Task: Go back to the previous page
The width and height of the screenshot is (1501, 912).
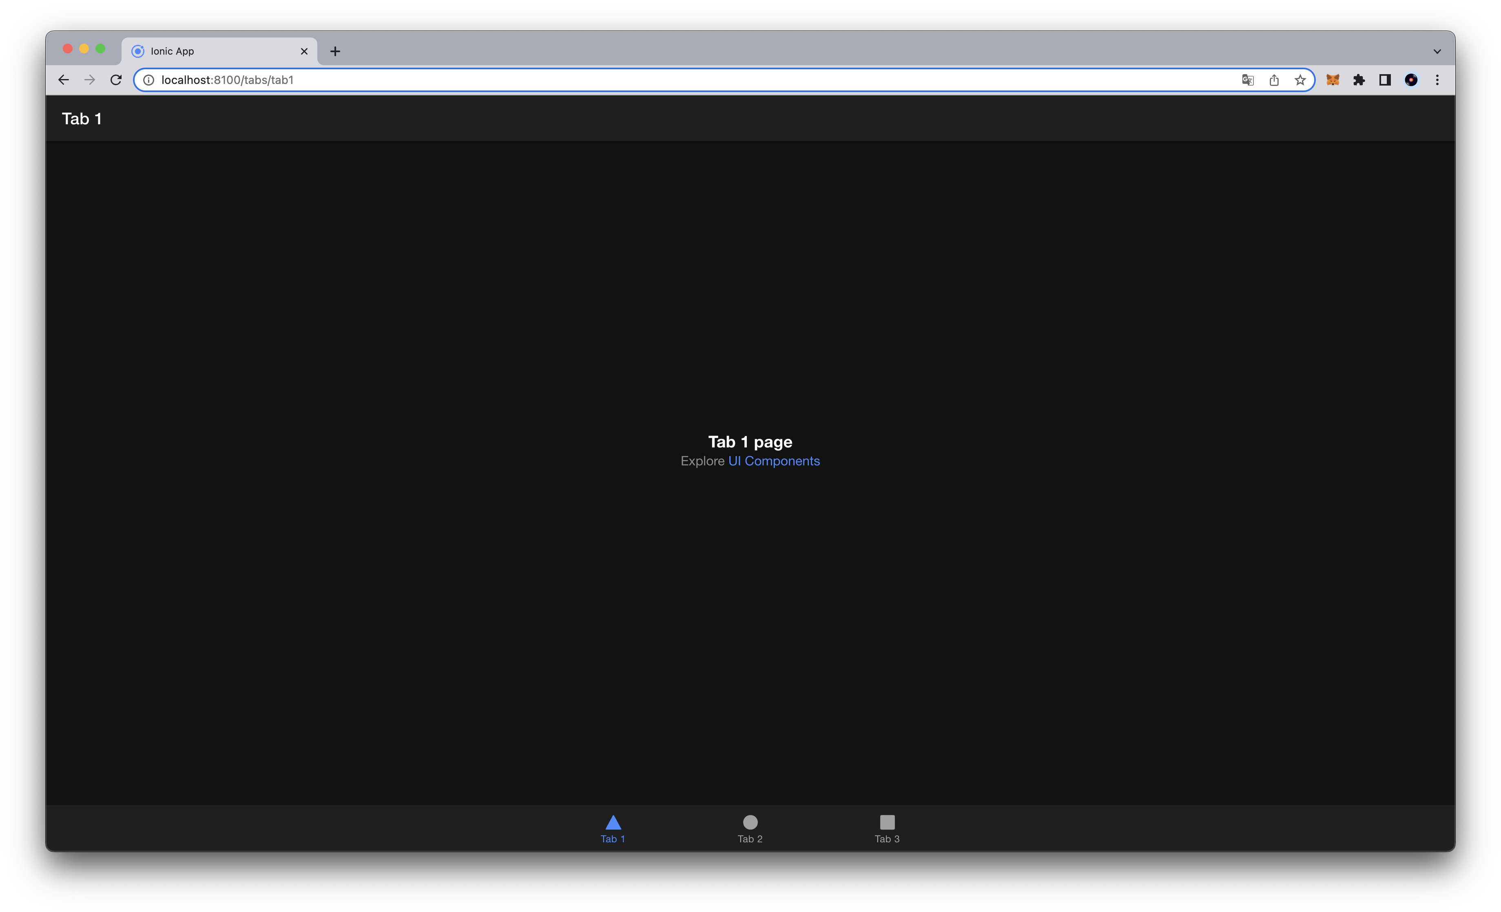Action: coord(63,80)
